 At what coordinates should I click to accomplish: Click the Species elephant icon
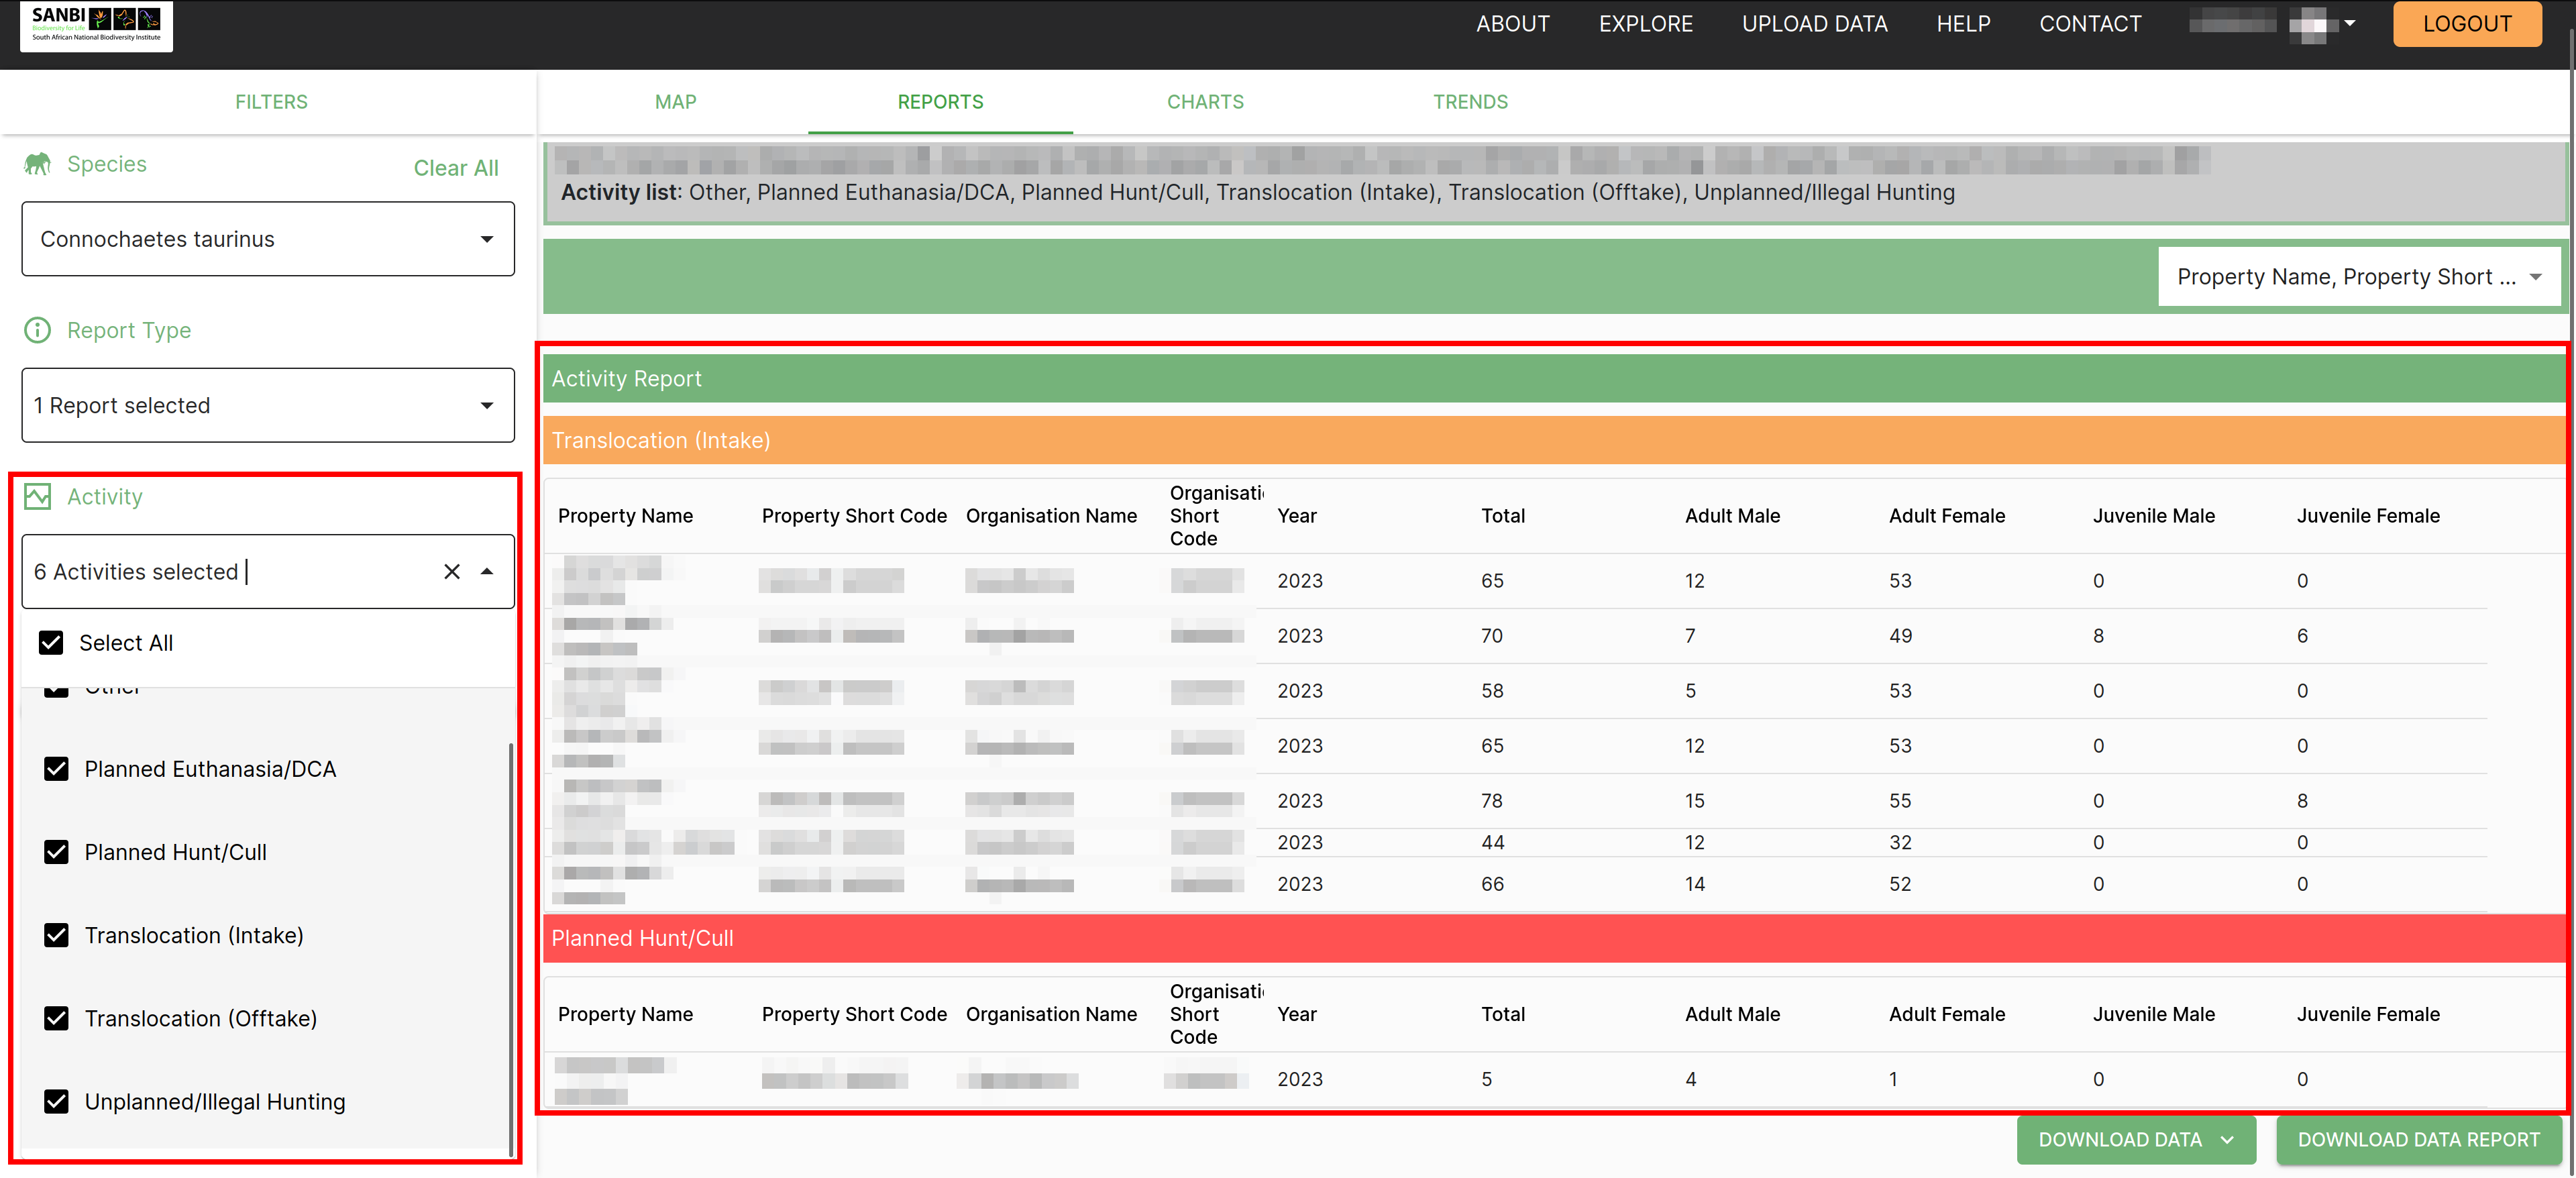tap(37, 164)
